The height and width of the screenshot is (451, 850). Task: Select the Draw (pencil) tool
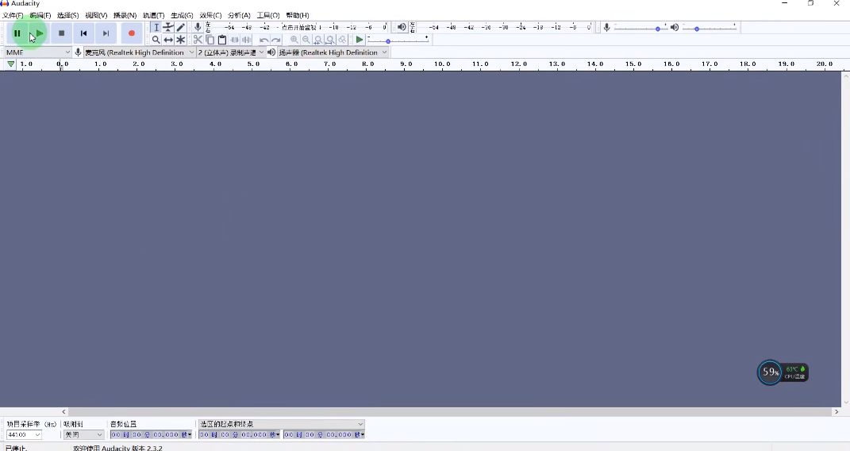tap(181, 27)
